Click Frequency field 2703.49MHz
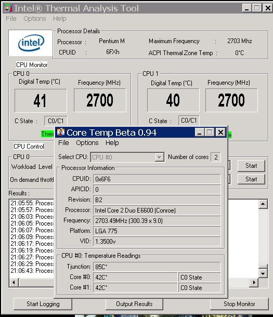This screenshot has height=317, width=273. click(157, 220)
